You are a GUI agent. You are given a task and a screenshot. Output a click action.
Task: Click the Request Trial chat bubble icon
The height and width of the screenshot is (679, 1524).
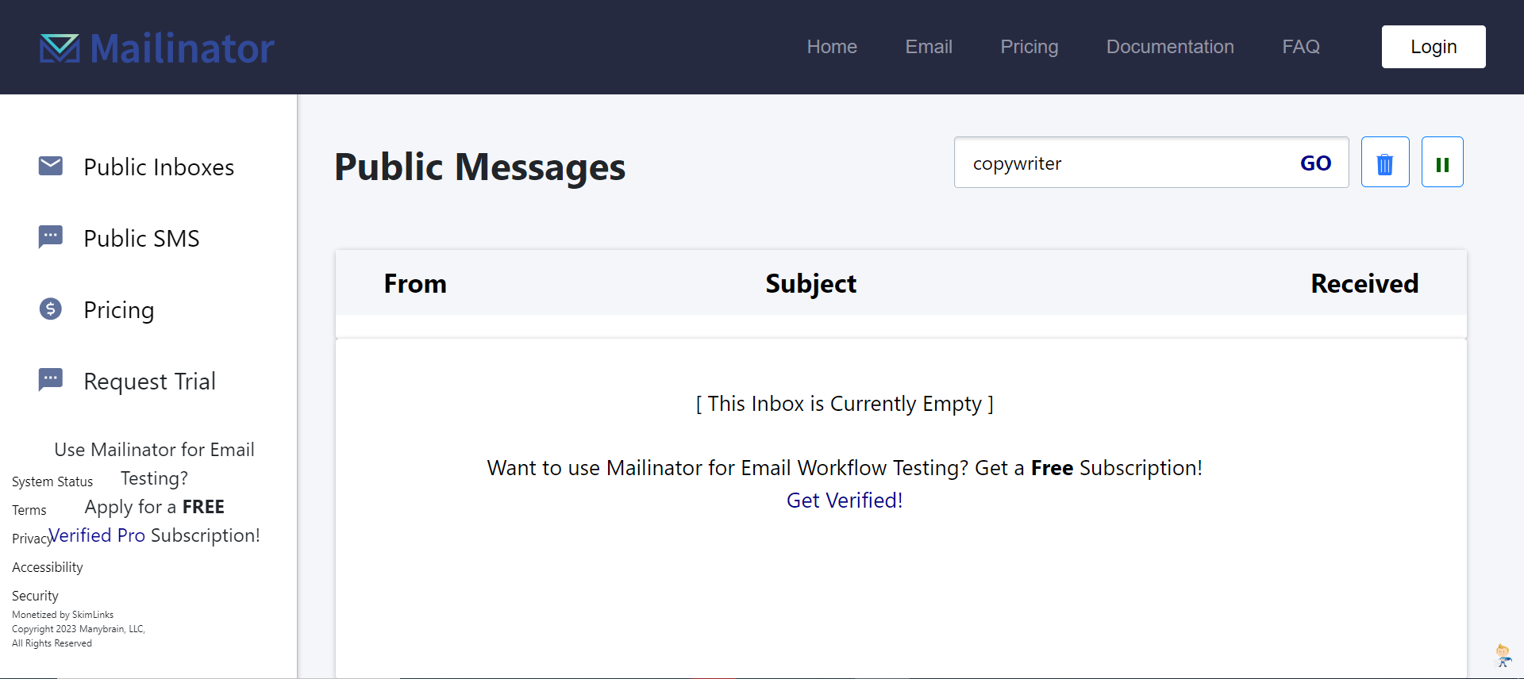51,380
